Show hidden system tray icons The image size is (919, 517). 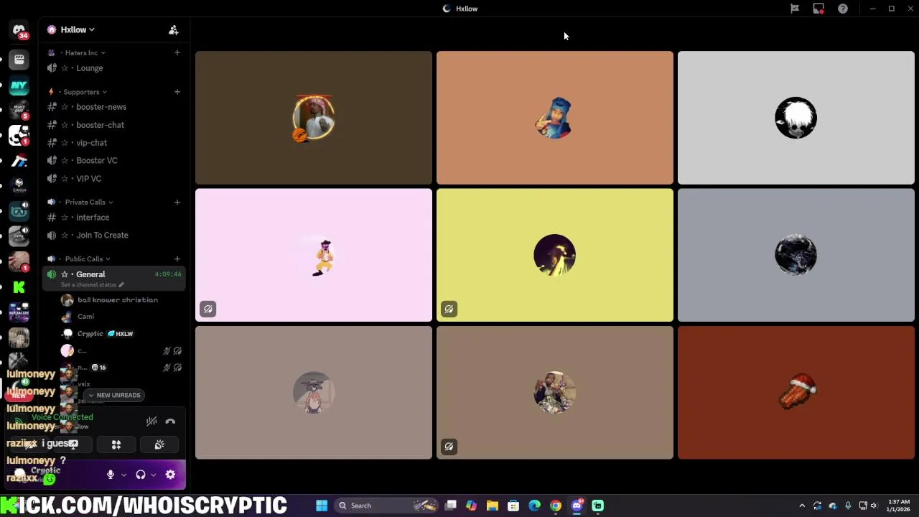coord(802,506)
